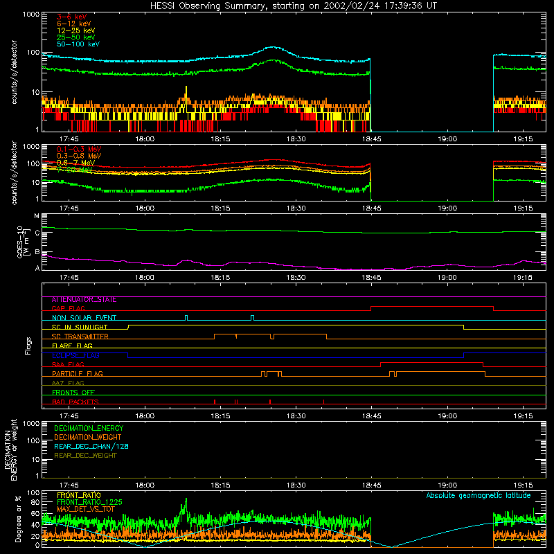Viewport: 554px width, 554px height.
Task: Click the 0.3-0.8 MeV legend label
Action: click(79, 156)
